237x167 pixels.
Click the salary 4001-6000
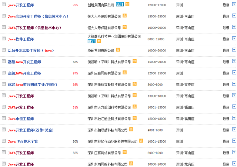click(x=155, y=130)
